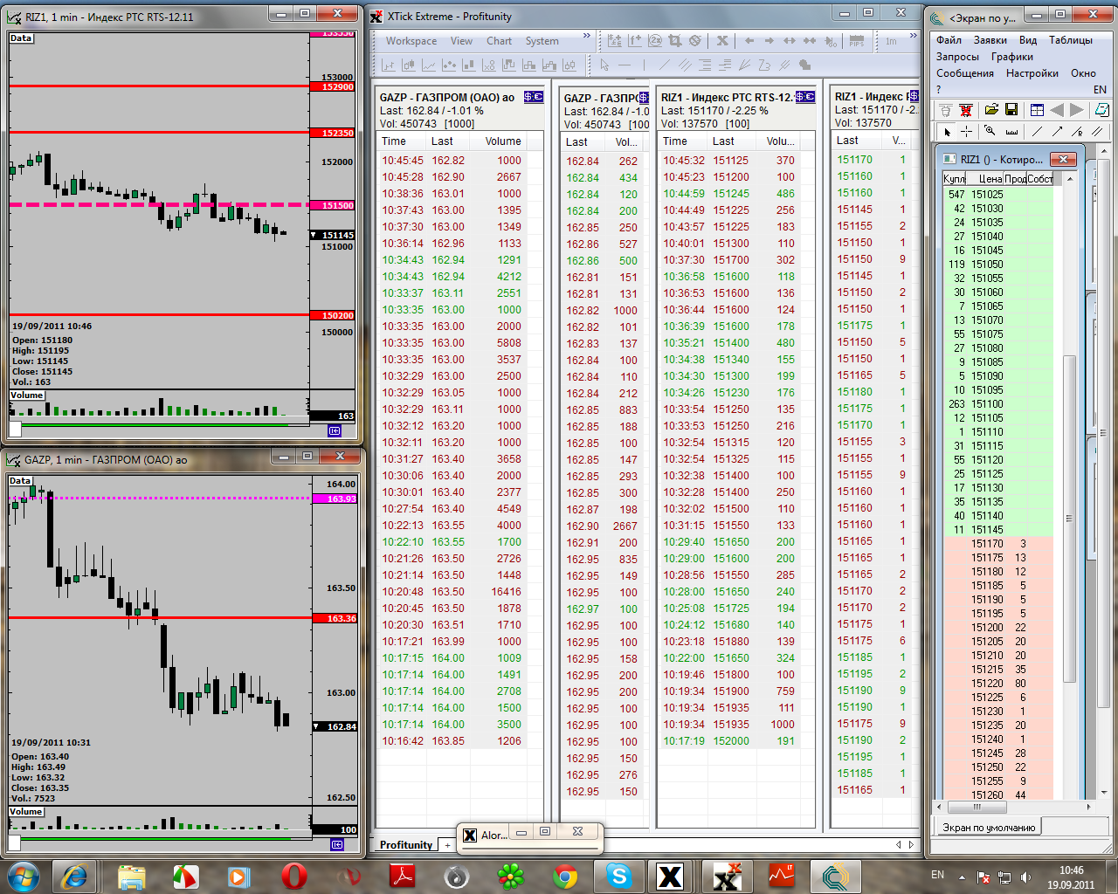Launch Opera from the taskbar

294,876
